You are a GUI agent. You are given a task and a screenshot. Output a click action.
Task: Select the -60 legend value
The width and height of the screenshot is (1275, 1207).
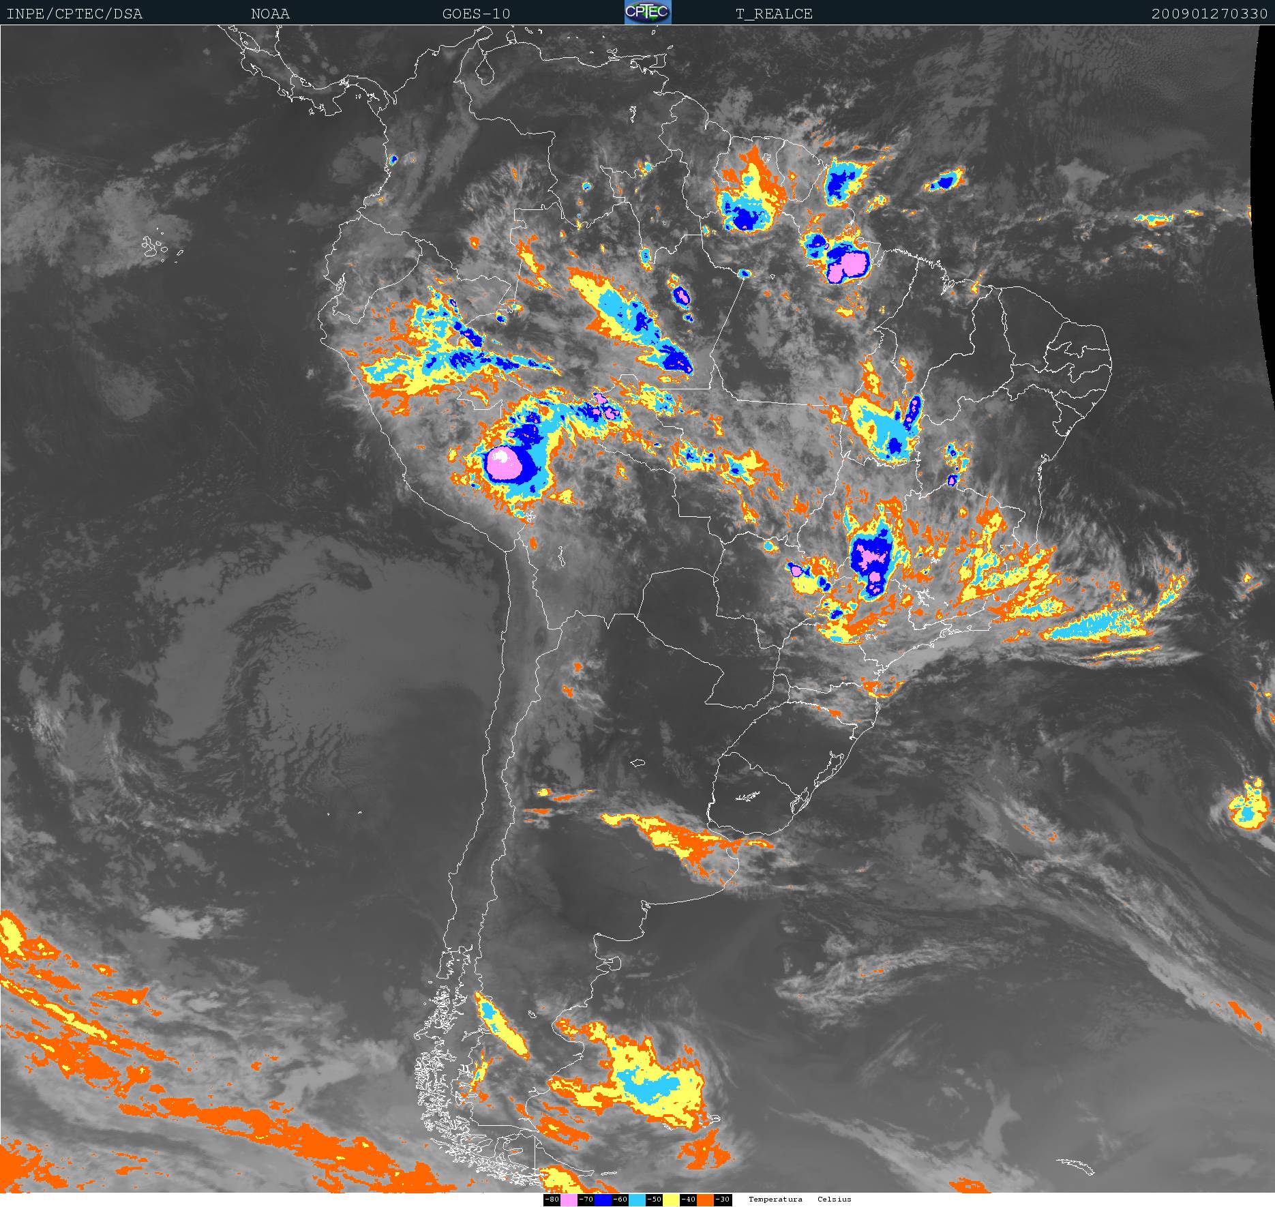(620, 1199)
